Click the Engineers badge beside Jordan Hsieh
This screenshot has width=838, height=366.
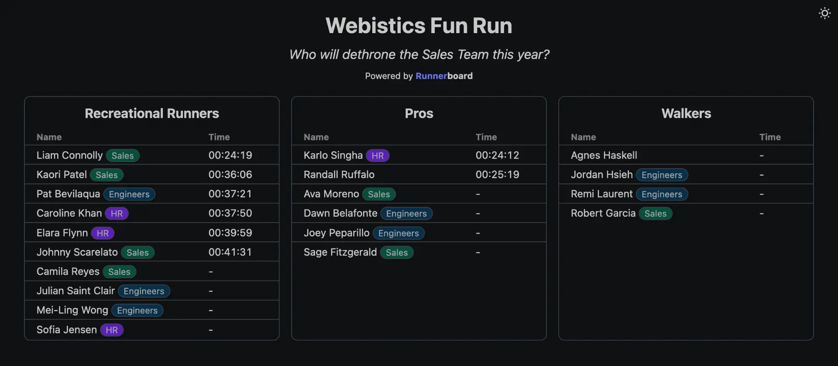pyautogui.click(x=661, y=175)
